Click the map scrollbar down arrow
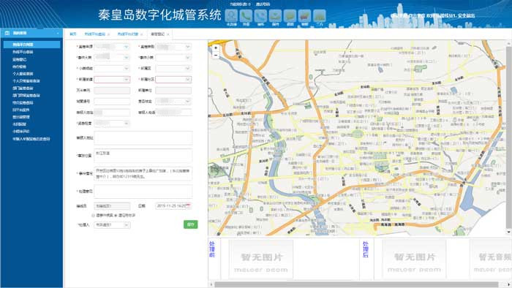The height and width of the screenshot is (288, 512). tap(508, 232)
